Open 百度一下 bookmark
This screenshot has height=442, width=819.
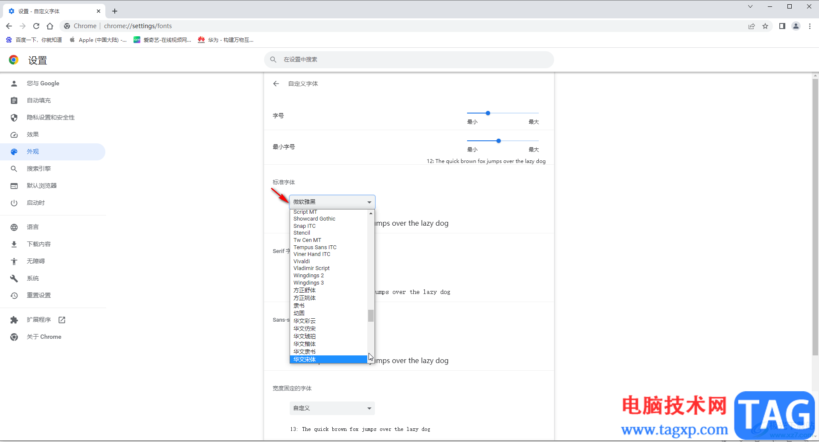pos(34,40)
